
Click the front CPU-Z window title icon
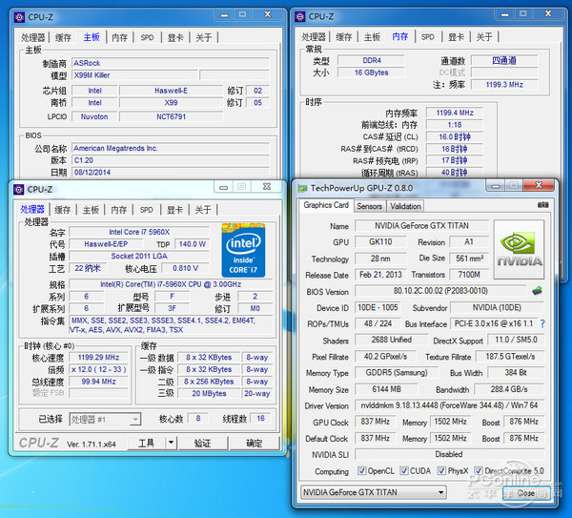18,189
